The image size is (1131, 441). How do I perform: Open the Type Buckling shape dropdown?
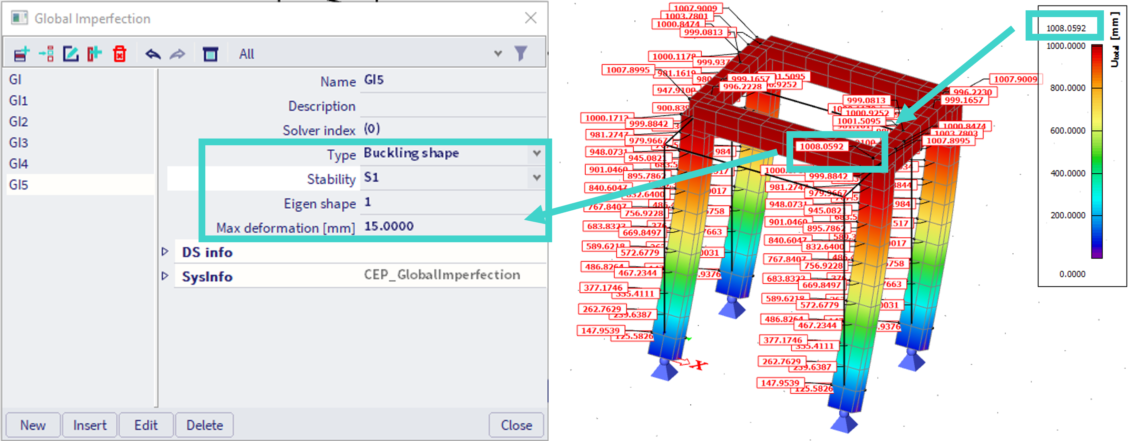537,153
